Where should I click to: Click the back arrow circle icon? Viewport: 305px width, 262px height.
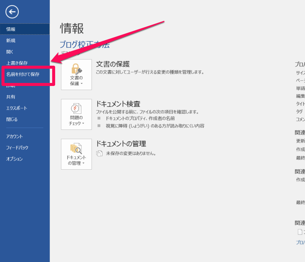coord(12,12)
